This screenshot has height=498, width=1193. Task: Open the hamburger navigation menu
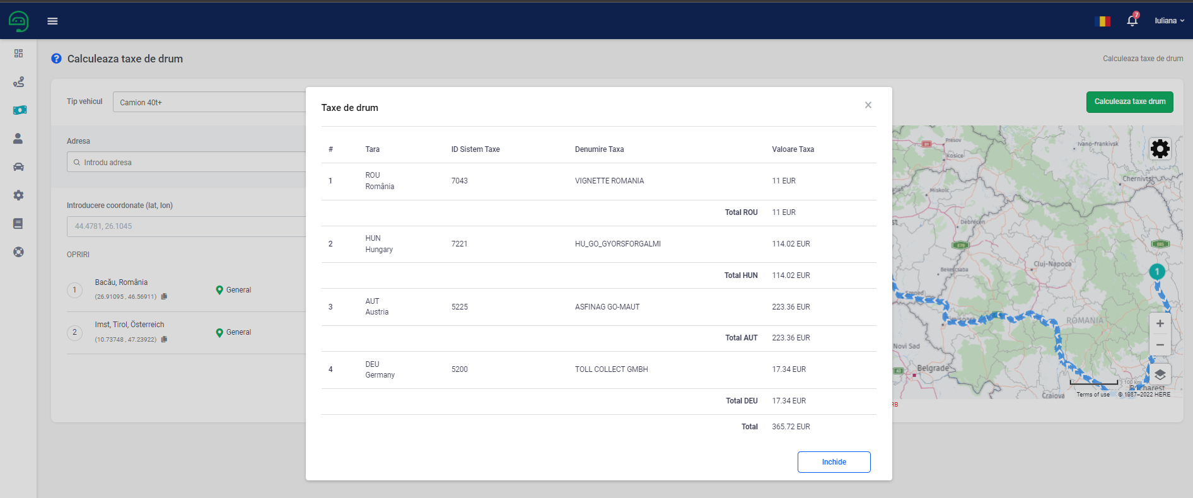coord(52,21)
